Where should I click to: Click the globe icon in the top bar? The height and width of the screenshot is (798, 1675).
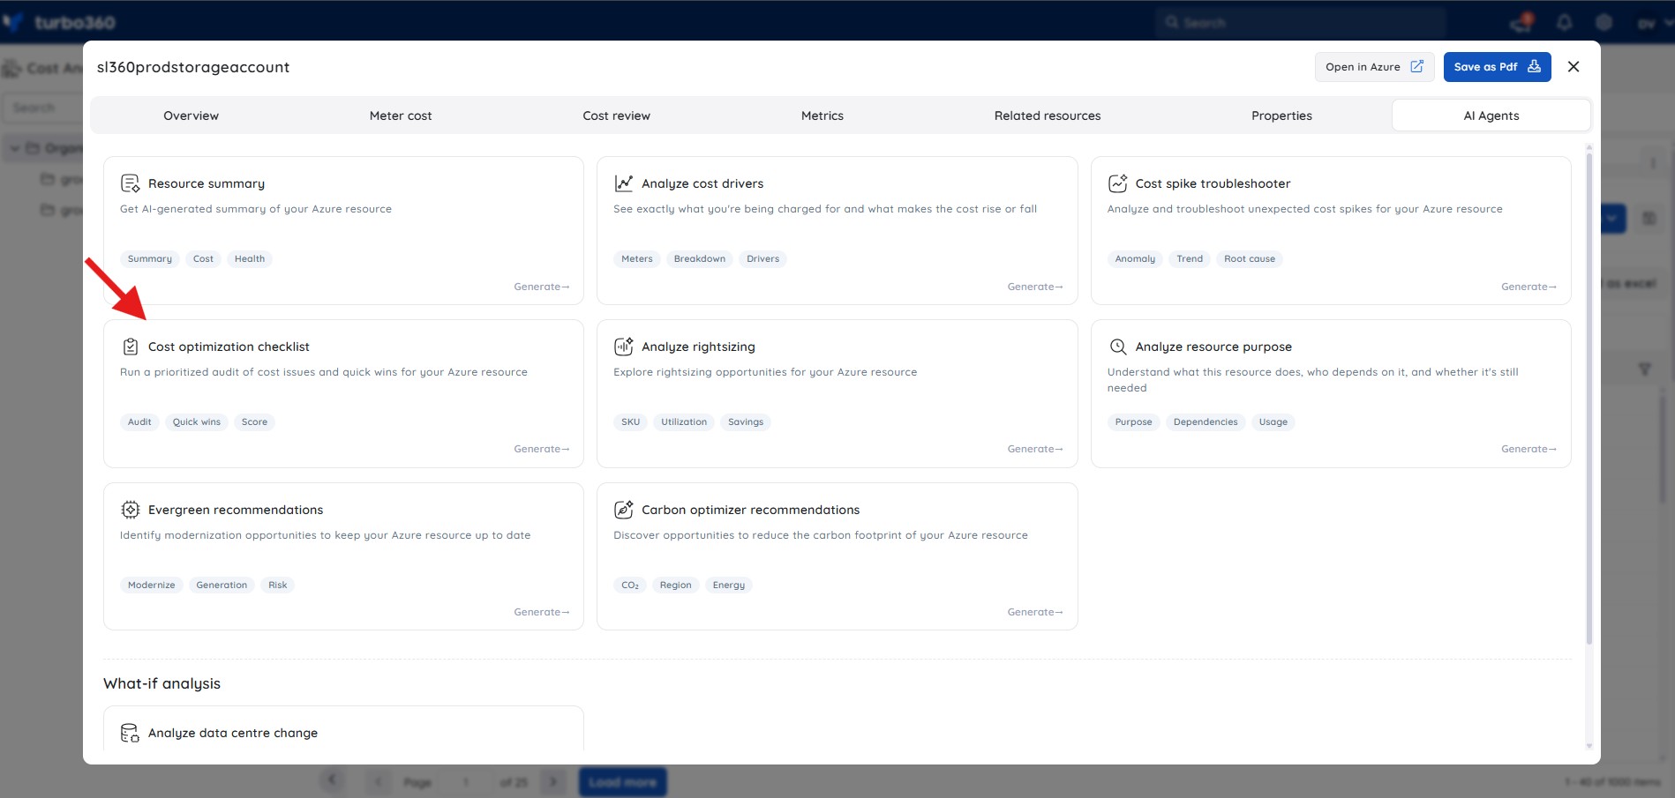pyautogui.click(x=1604, y=22)
